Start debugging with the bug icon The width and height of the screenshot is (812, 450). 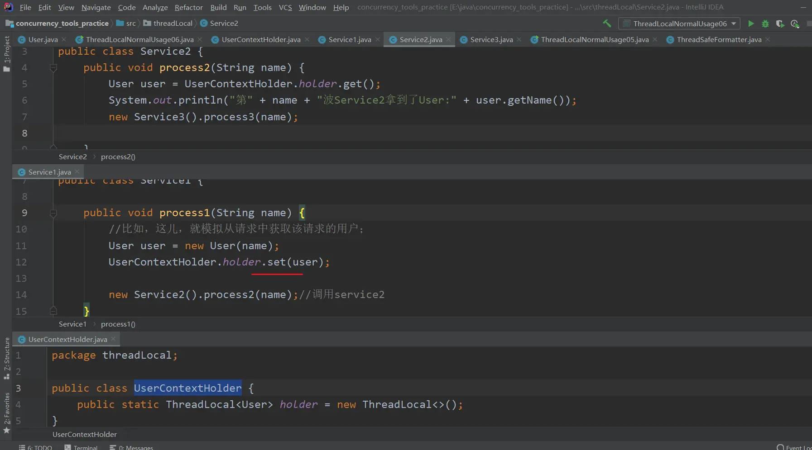(x=765, y=24)
